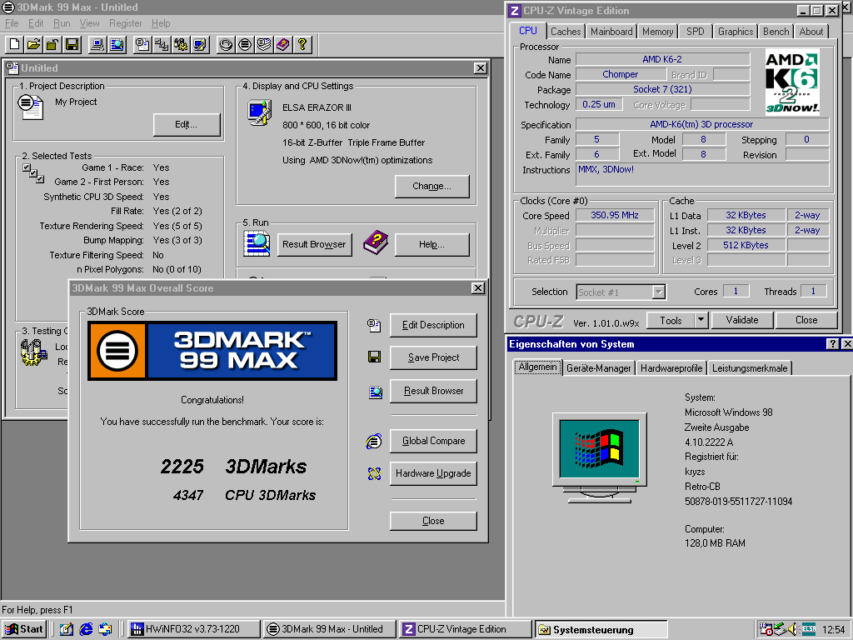Click the Global Compare Internet Explorer icon
The image size is (853, 640).
click(x=374, y=441)
